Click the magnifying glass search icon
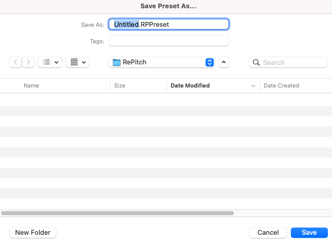This screenshot has width=332, height=243. pyautogui.click(x=256, y=62)
